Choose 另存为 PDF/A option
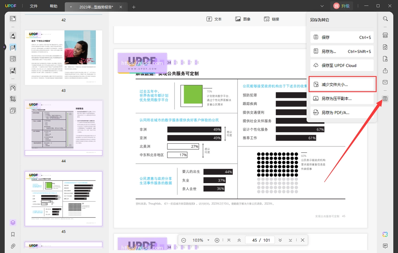The height and width of the screenshot is (253, 398). coord(342,113)
